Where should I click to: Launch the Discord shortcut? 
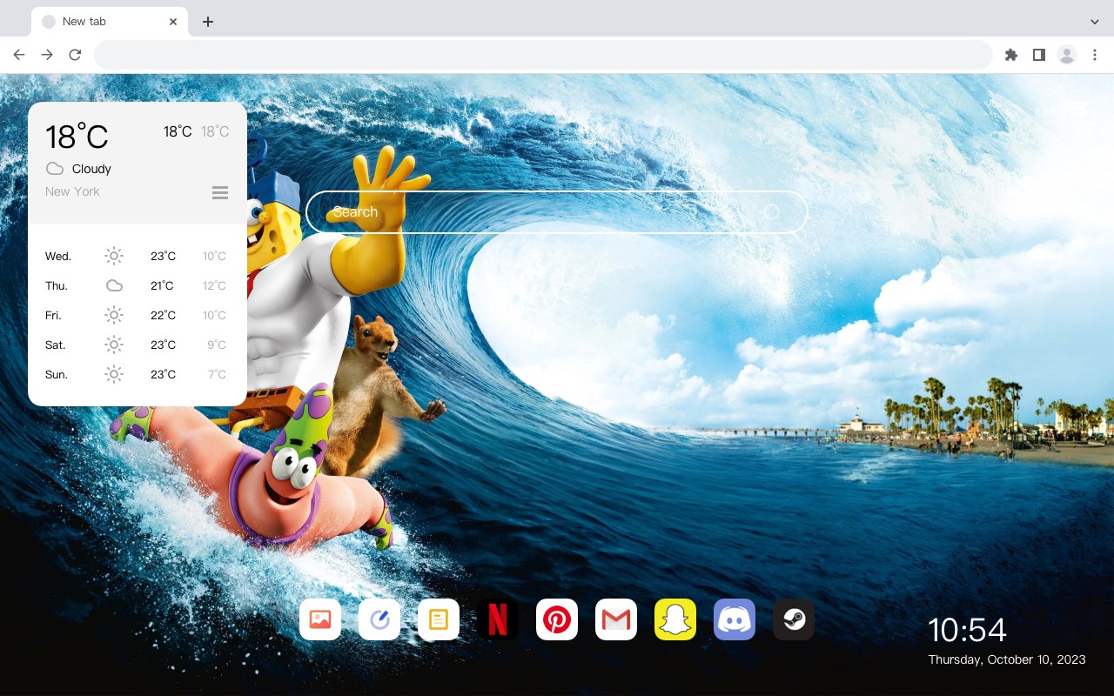[735, 619]
